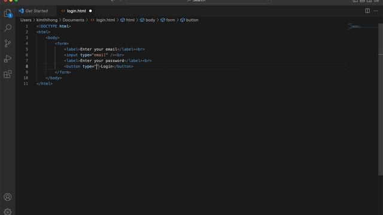Open the Explorer view in activity bar
The image size is (383, 215).
tap(8, 13)
